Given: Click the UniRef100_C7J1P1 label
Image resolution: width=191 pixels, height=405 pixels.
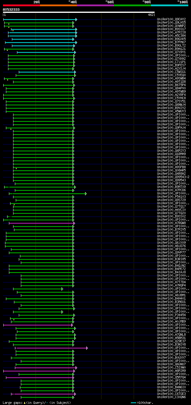Looking at the screenshot, I should [x=171, y=62].
